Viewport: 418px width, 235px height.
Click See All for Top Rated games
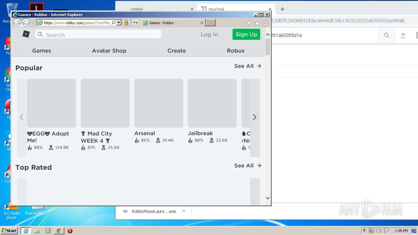tap(248, 165)
